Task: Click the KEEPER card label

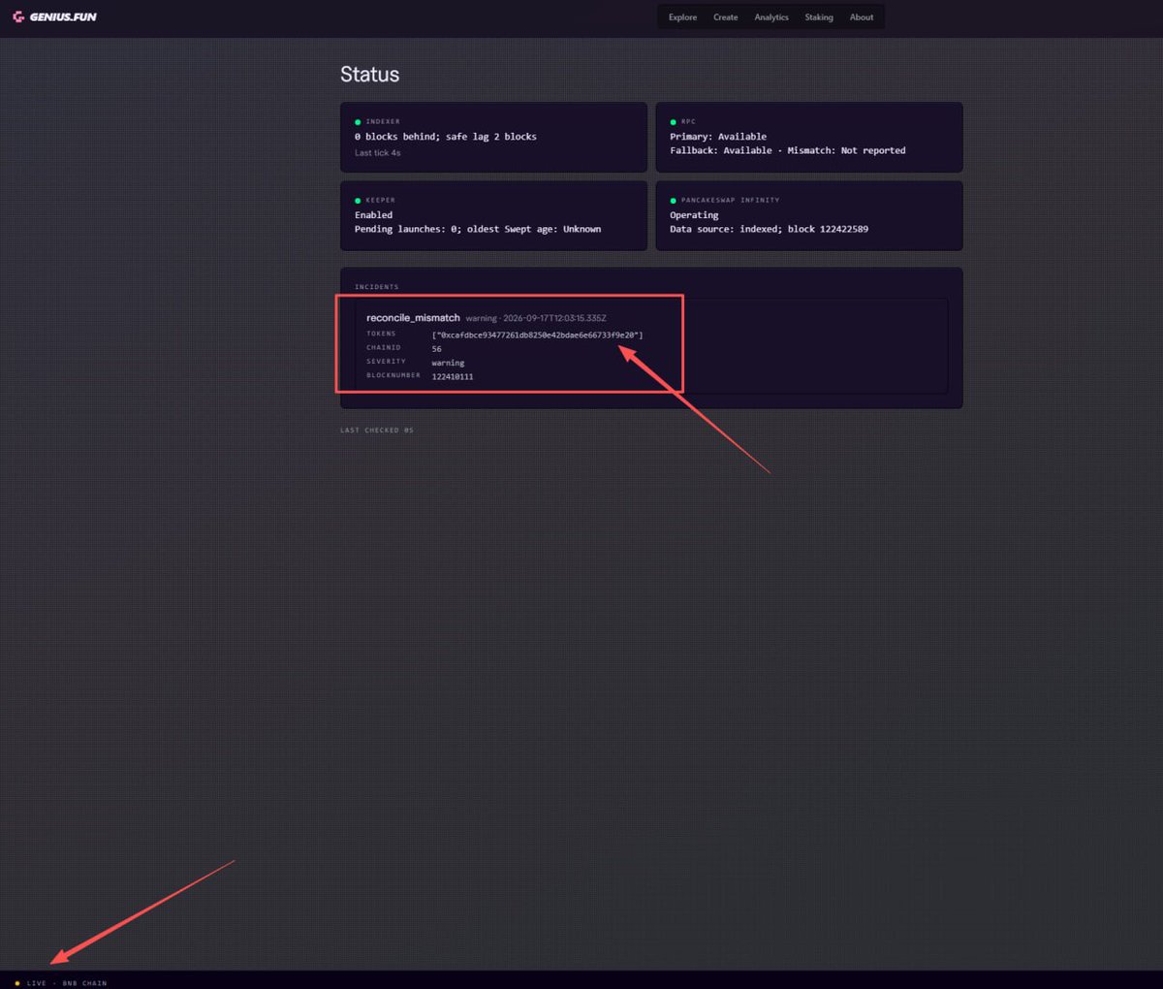Action: (381, 201)
